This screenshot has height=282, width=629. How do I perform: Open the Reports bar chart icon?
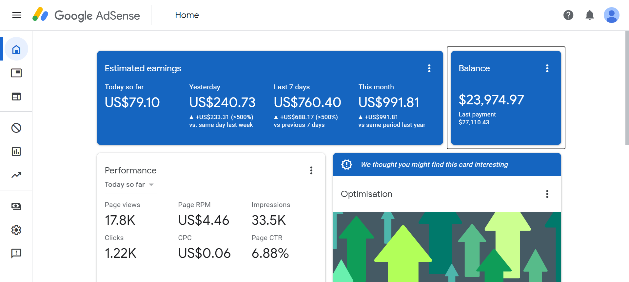click(16, 151)
